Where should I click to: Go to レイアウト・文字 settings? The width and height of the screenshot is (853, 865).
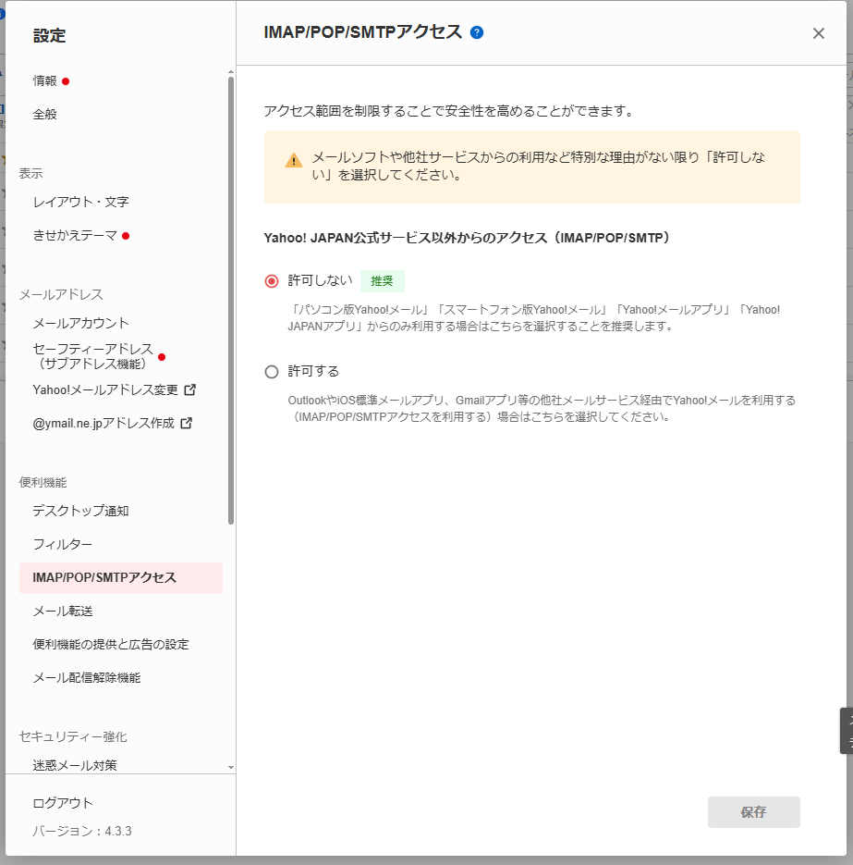[x=80, y=202]
